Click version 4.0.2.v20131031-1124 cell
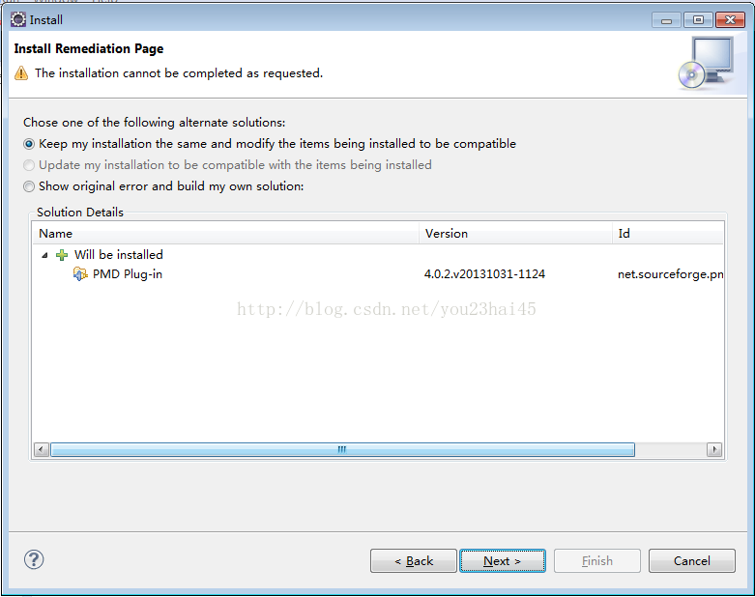Viewport: 755px width, 597px height. pyautogui.click(x=484, y=274)
